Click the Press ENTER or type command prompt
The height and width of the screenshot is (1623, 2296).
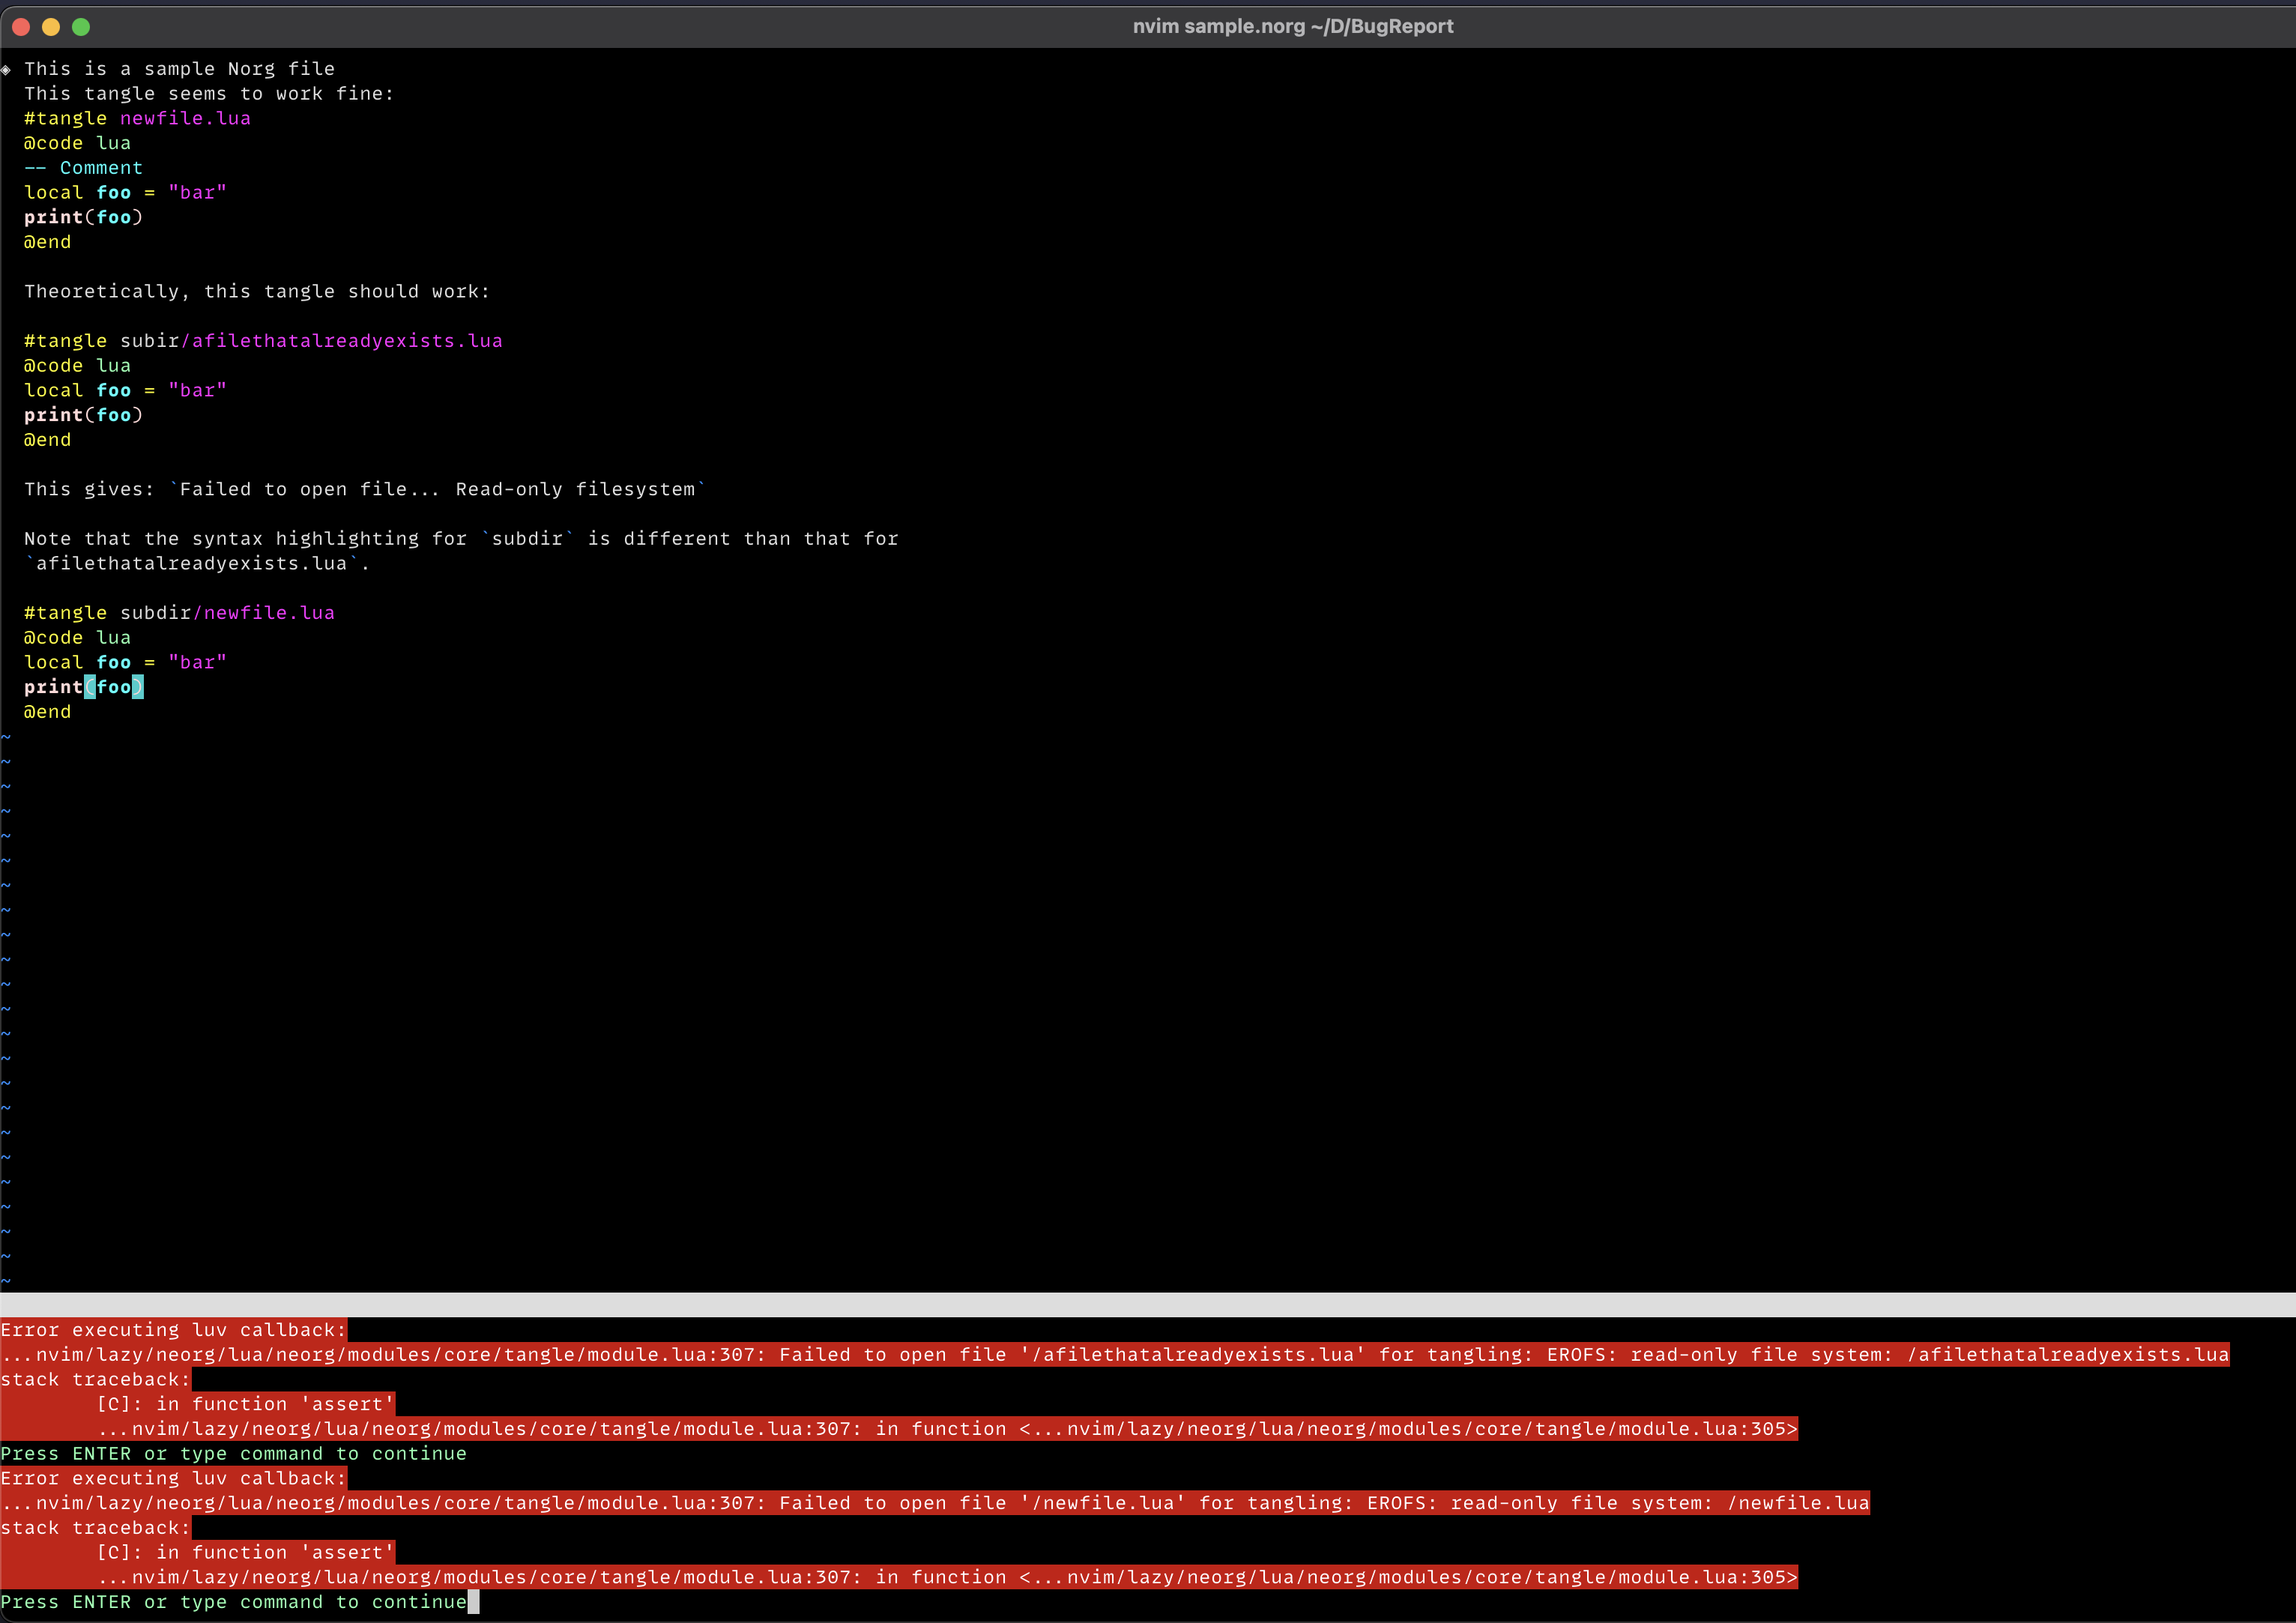coord(234,1453)
